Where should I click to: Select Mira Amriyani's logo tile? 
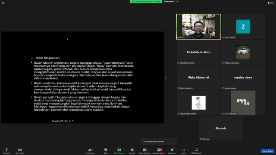243,103
